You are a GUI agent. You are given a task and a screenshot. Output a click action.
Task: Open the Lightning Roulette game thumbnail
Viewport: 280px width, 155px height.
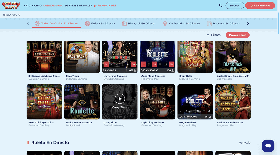point(157,102)
